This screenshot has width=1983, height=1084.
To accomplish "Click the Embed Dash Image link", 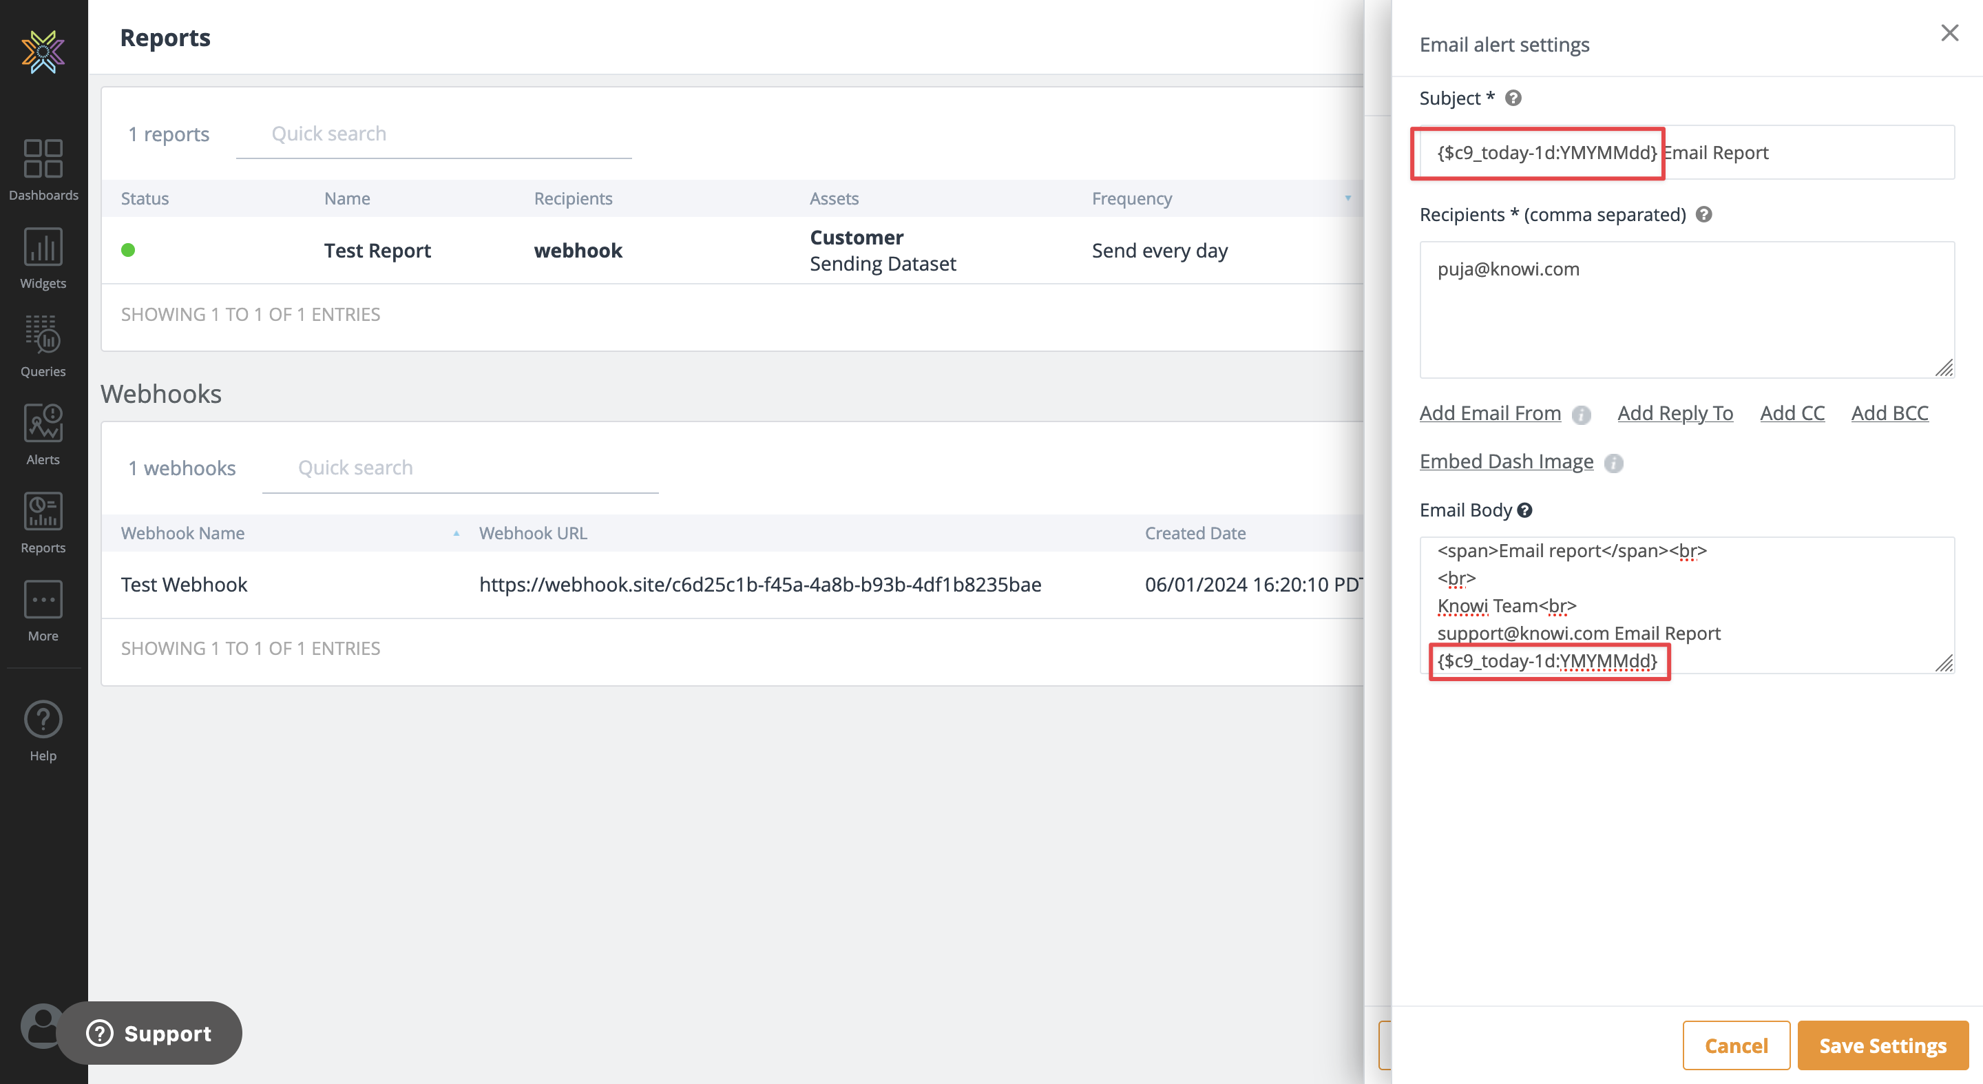I will [1506, 462].
